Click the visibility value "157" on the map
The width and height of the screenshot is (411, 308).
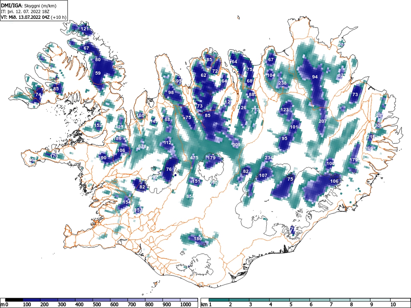(138, 210)
